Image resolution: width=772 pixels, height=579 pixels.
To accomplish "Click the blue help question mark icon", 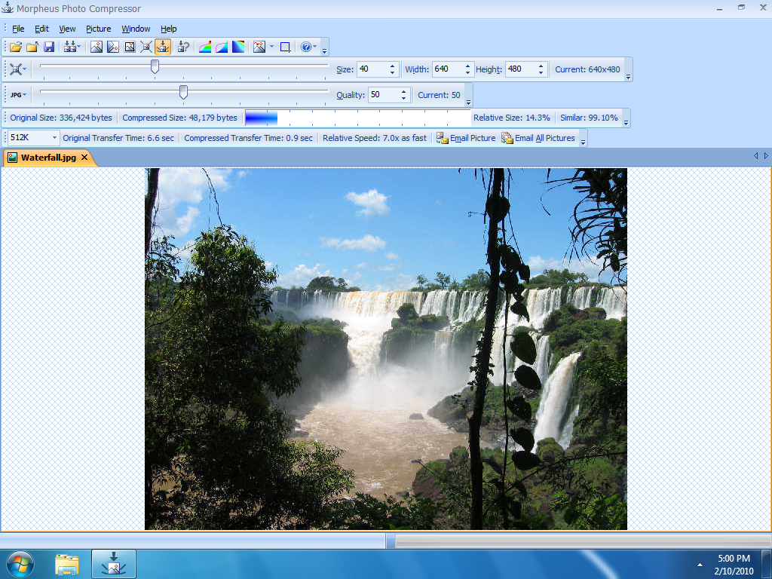I will pos(306,47).
